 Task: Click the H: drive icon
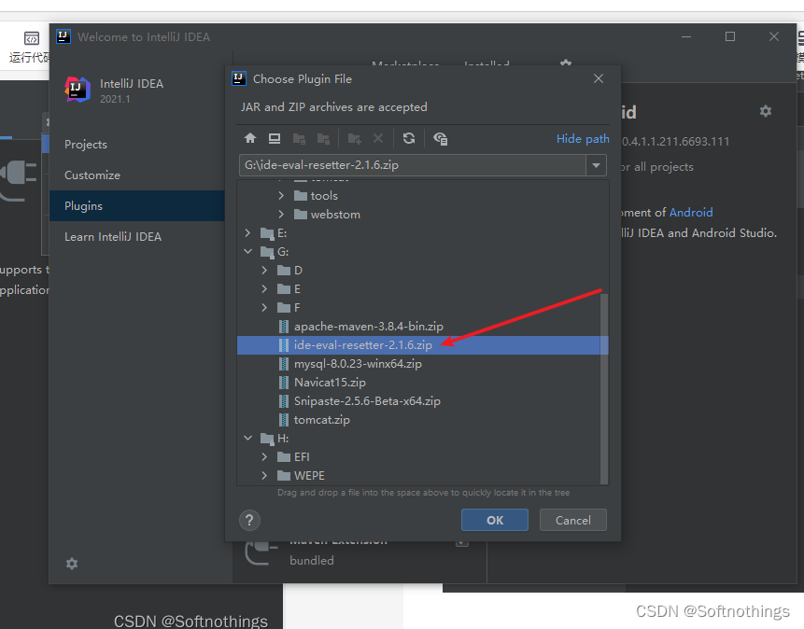(267, 439)
